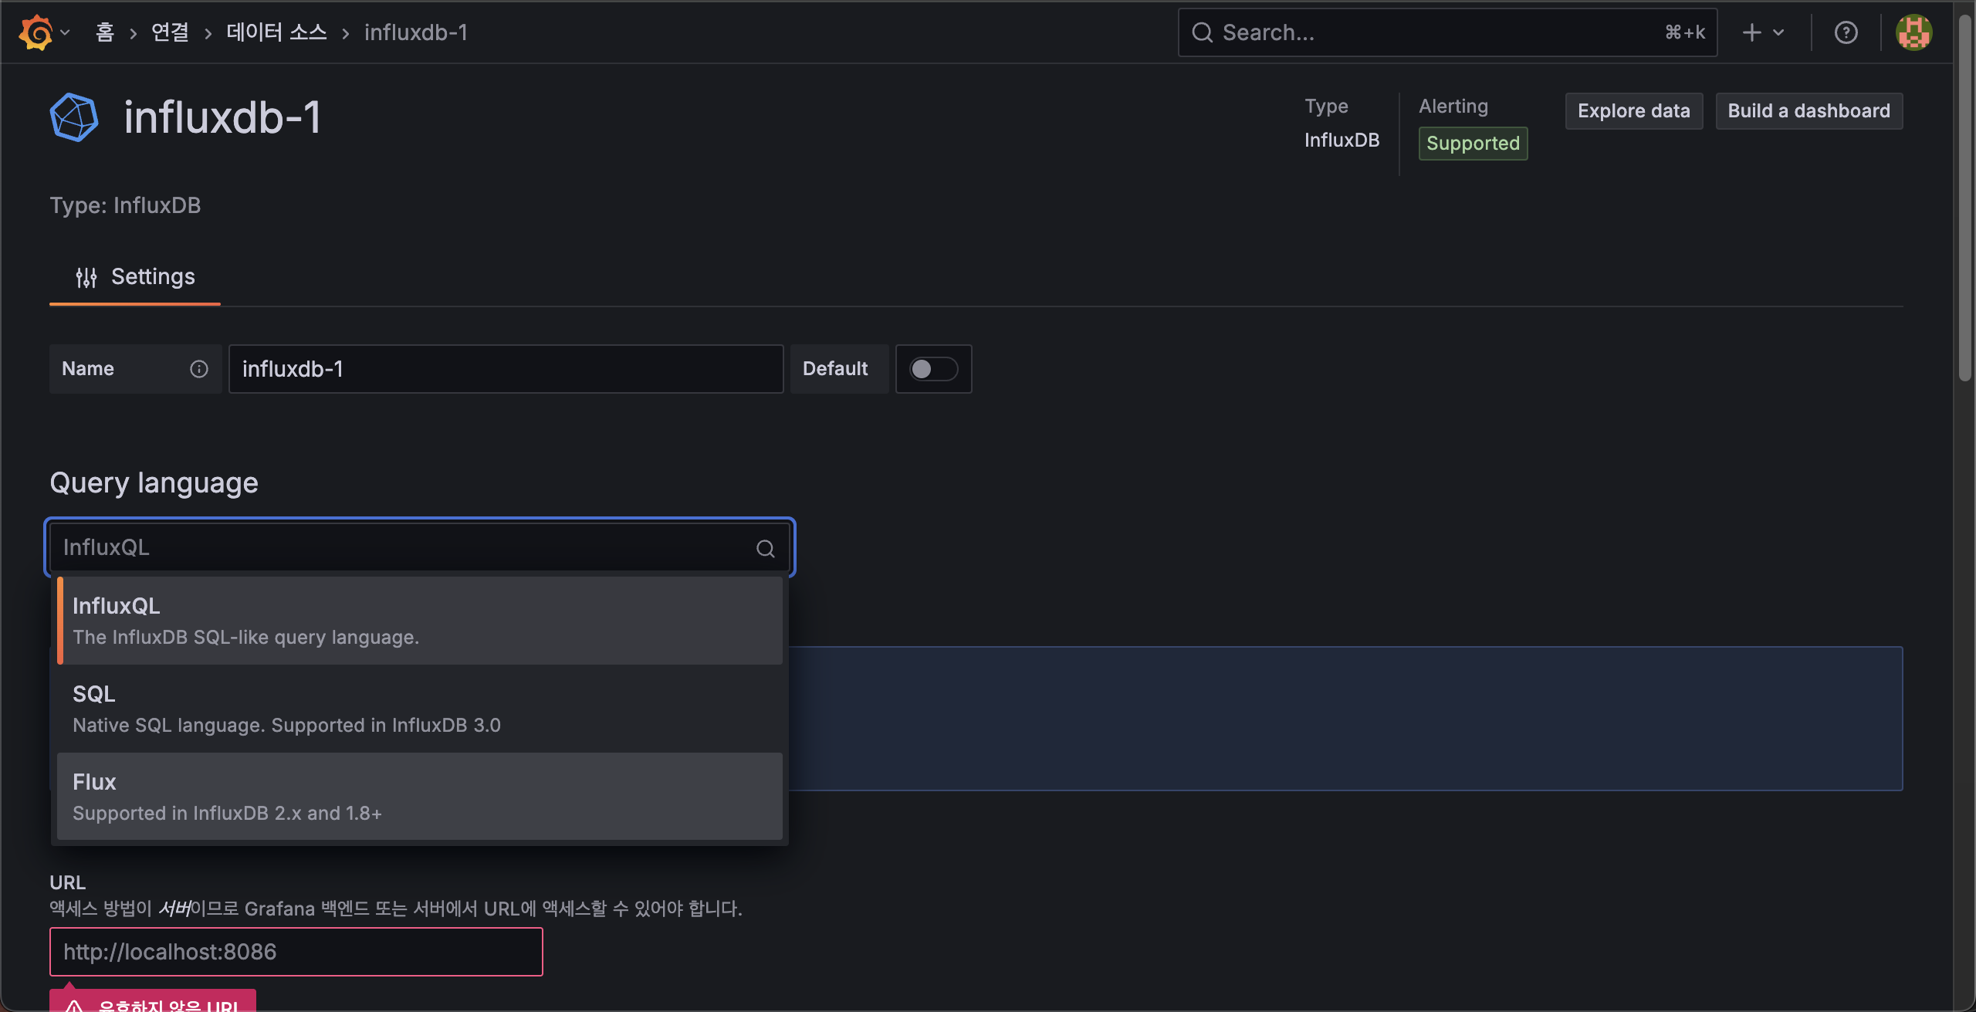Select the InfluxQL option in dropdown

coord(419,620)
